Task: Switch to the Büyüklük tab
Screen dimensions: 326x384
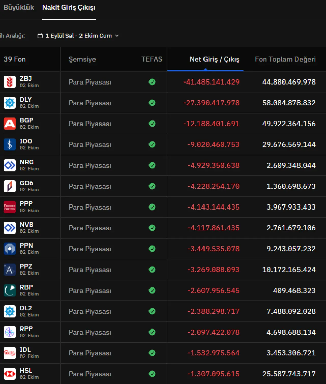Action: click(18, 7)
